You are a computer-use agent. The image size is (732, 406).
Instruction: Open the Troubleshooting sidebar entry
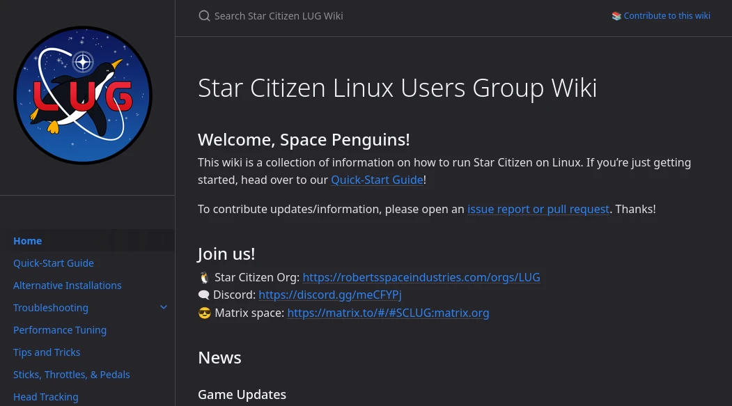[x=51, y=308]
